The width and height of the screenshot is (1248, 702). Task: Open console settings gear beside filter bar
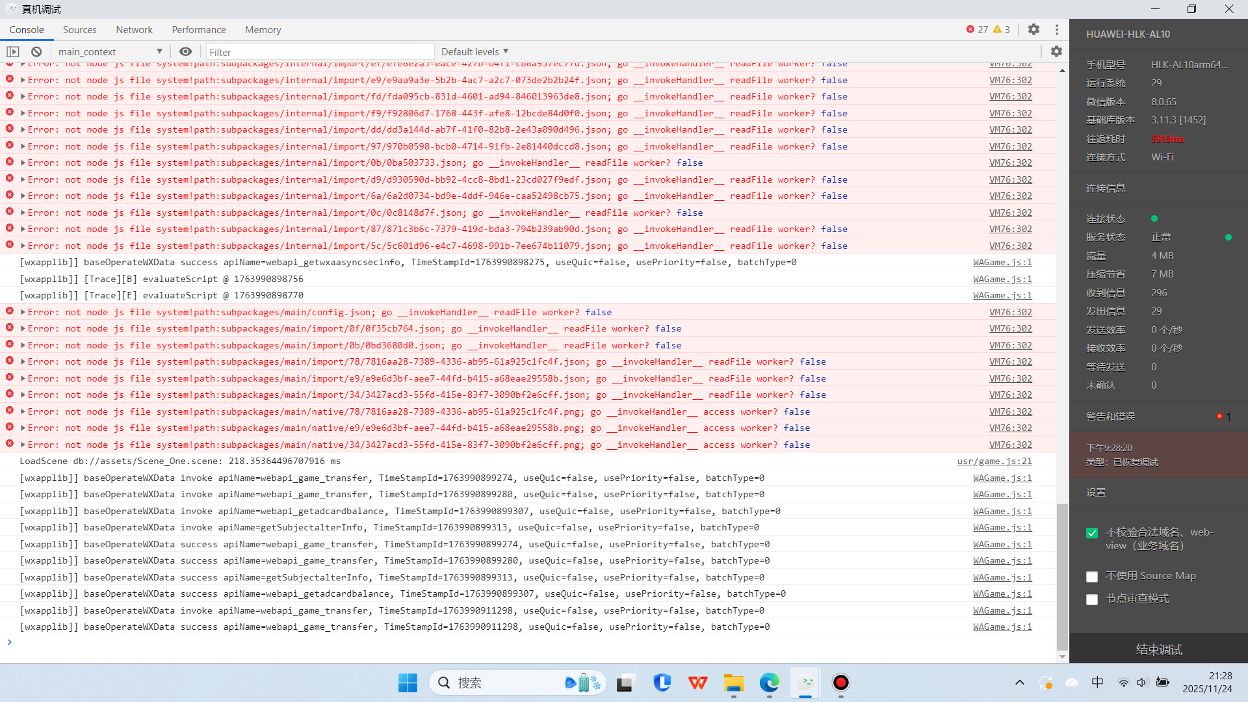(x=1056, y=51)
